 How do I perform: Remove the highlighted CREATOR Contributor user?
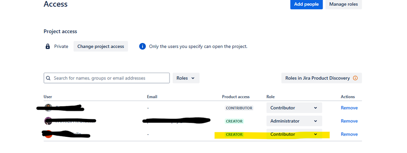coord(349,134)
